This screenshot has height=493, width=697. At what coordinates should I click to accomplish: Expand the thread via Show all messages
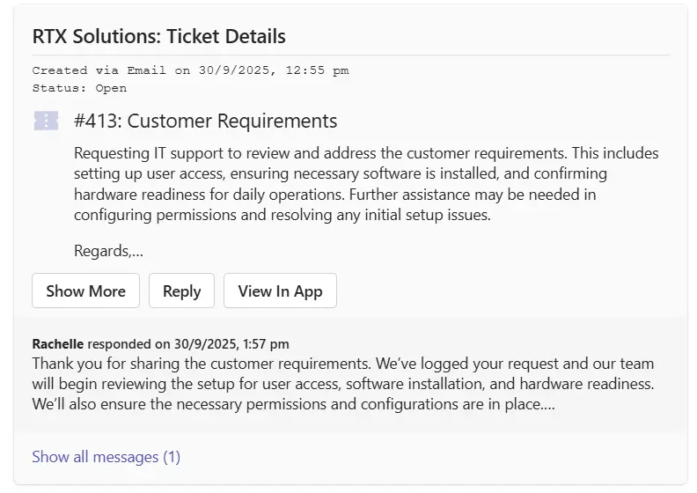(106, 456)
